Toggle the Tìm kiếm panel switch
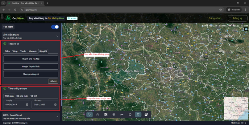249x125 pixels. tap(55, 27)
